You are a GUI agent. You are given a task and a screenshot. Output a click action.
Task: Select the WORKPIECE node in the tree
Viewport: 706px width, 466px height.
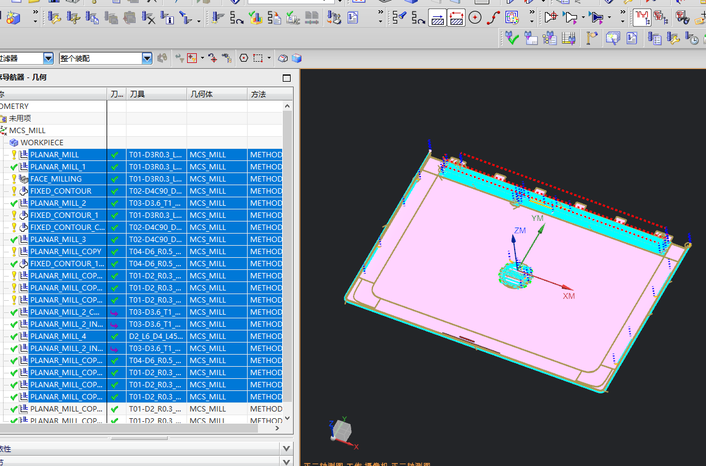tap(42, 143)
